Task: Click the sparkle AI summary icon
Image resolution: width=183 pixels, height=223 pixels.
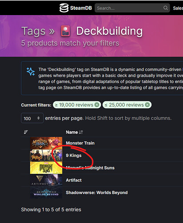Action: 31,71
